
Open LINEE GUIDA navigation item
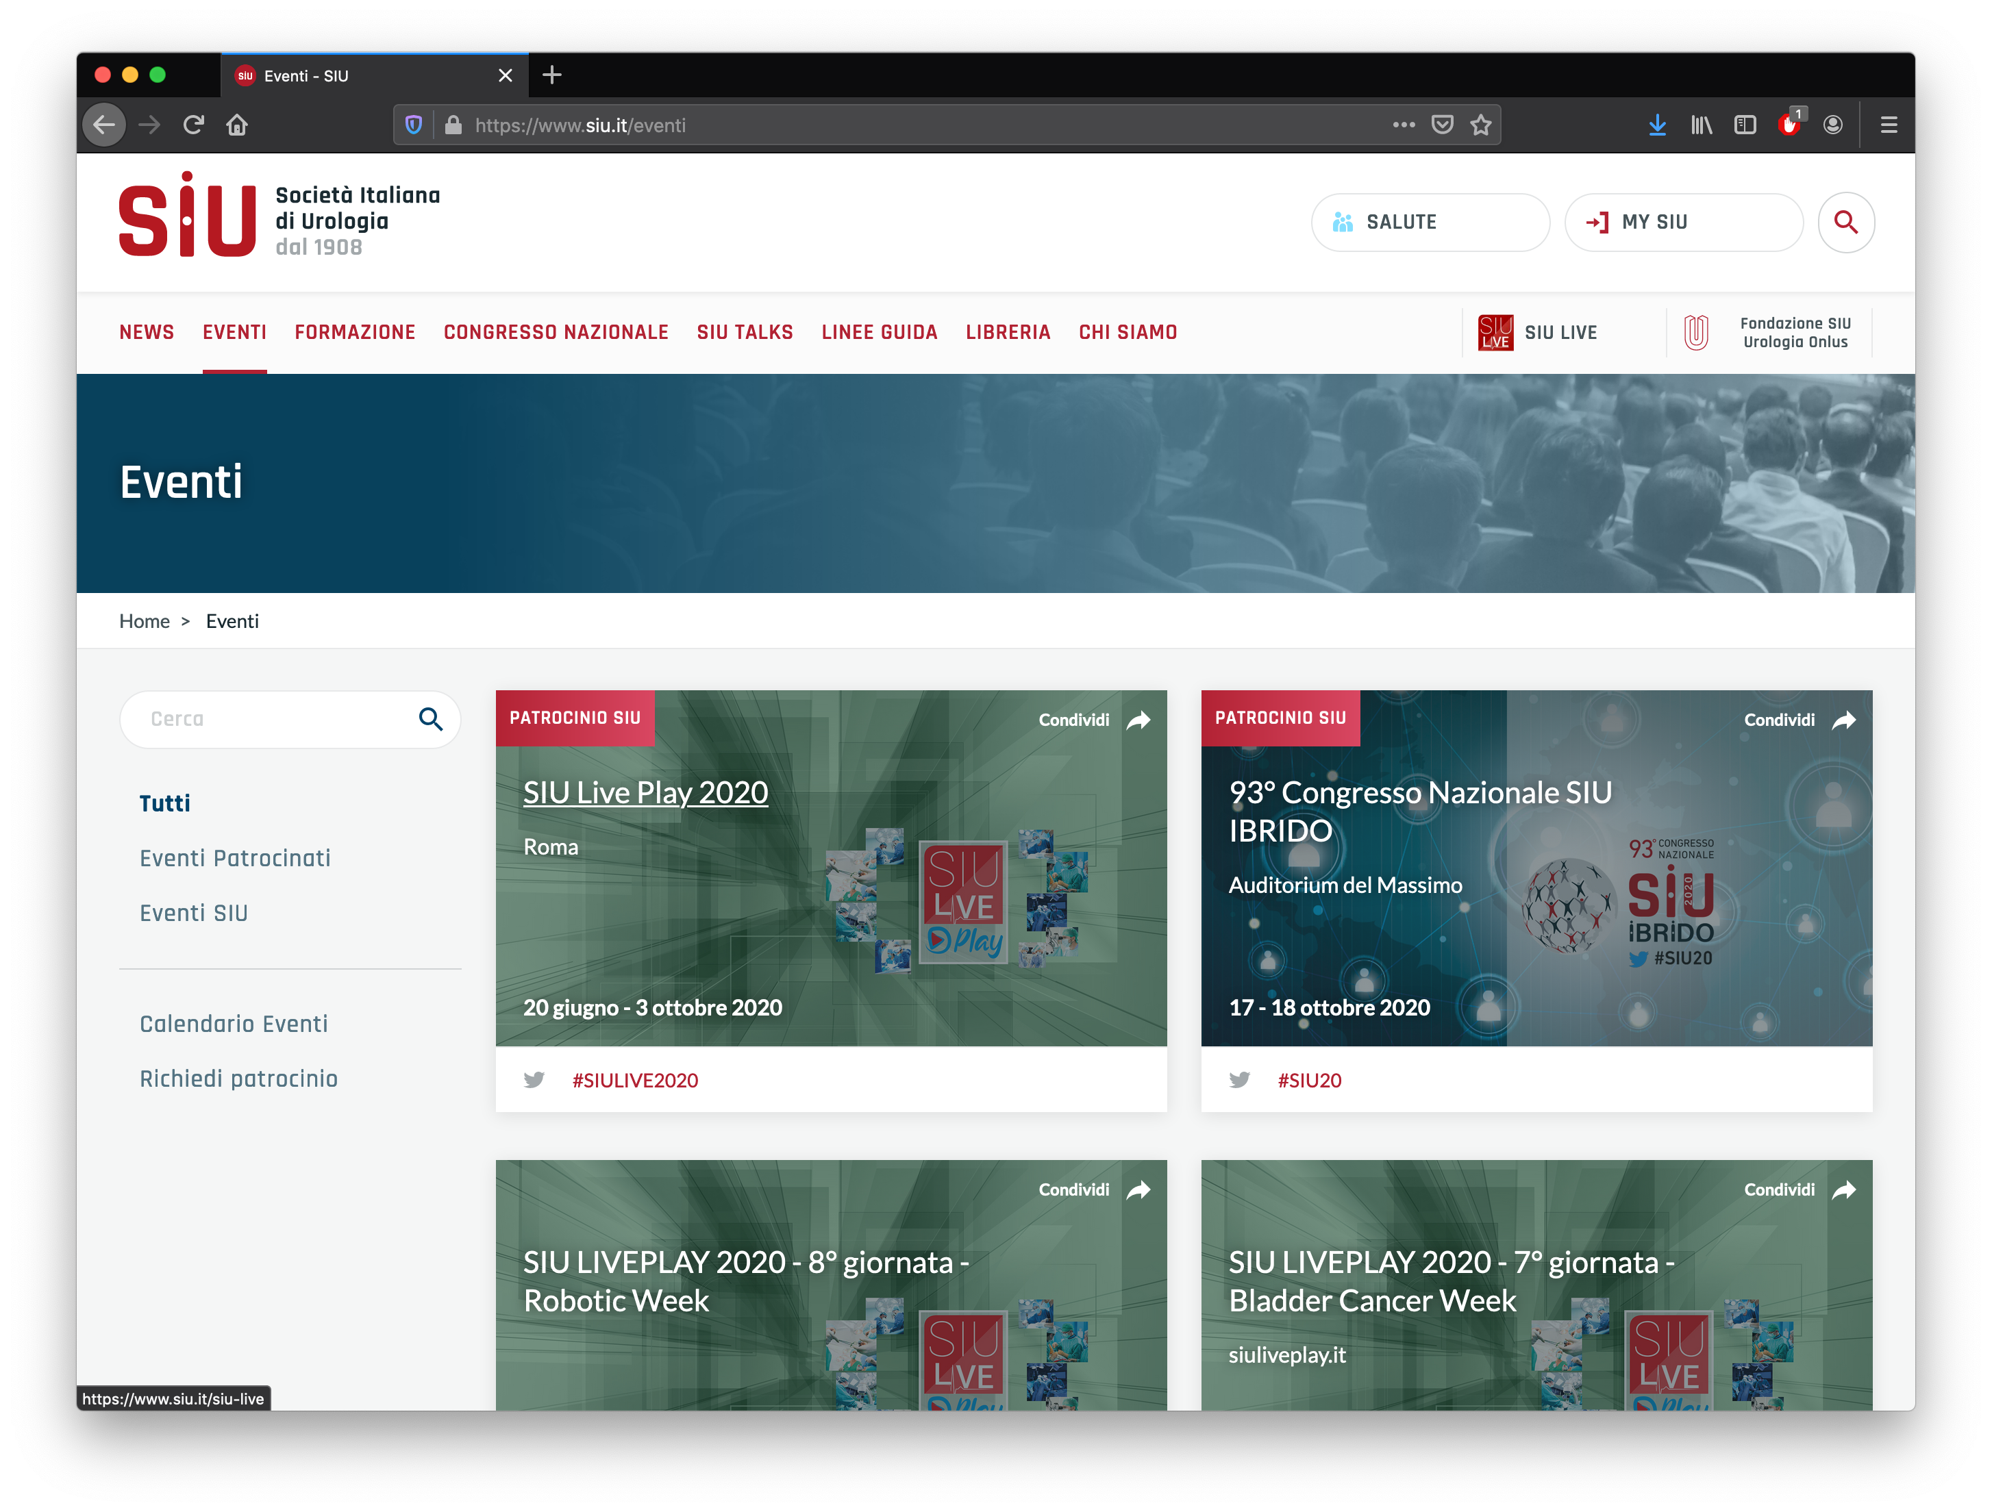(x=880, y=332)
